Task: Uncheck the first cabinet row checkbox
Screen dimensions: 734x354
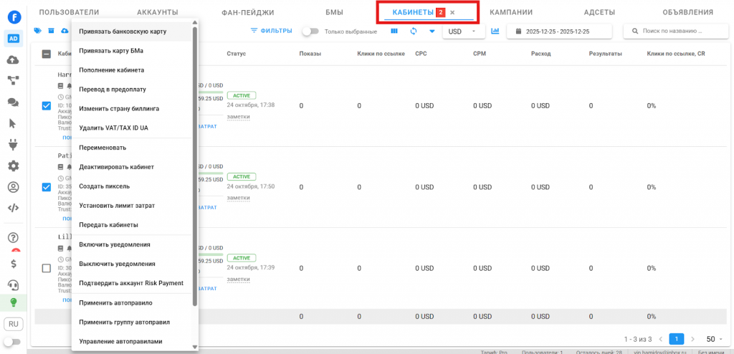Action: click(47, 106)
